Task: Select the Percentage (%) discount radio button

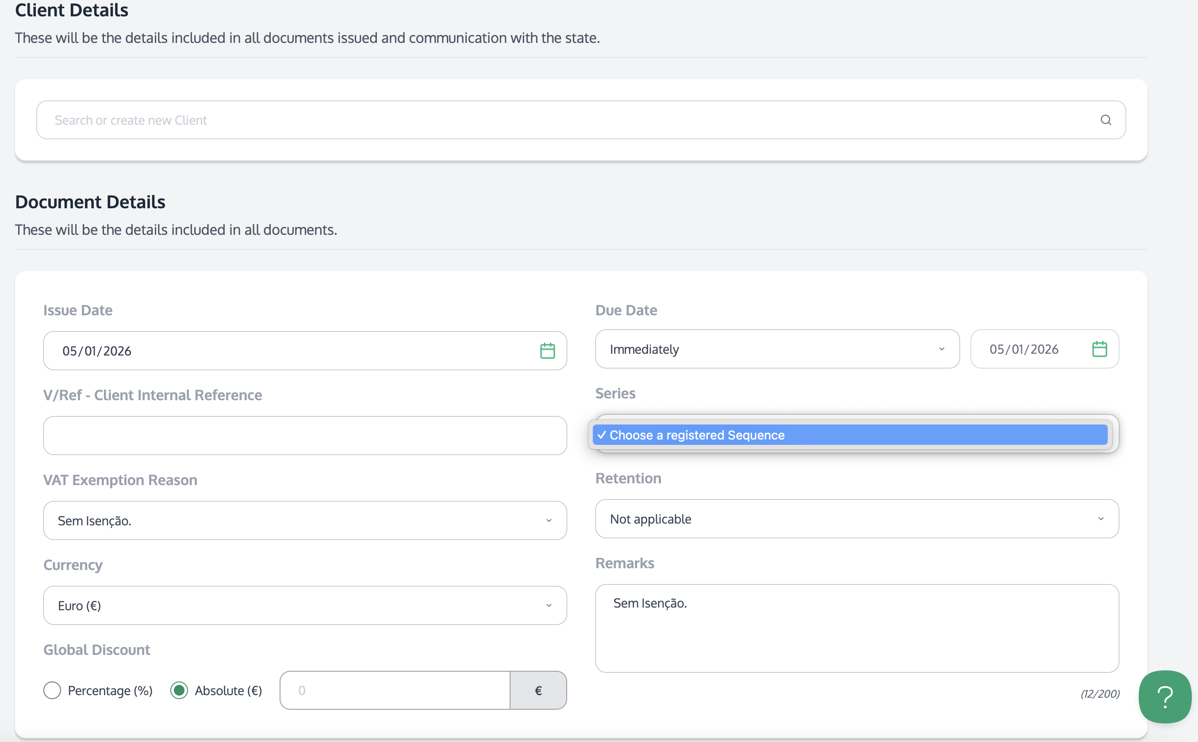Action: (x=52, y=690)
